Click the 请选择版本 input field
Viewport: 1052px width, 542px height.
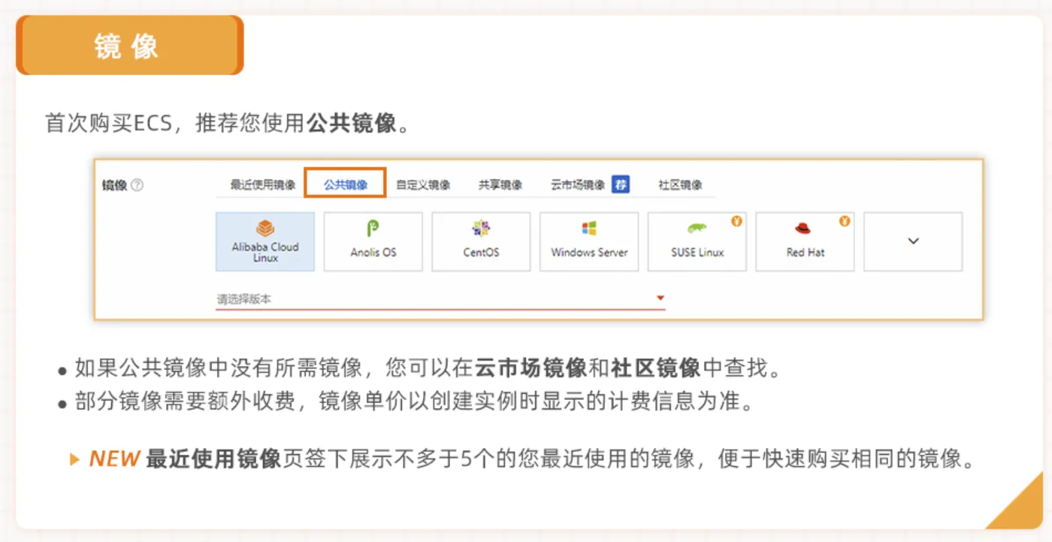point(301,298)
